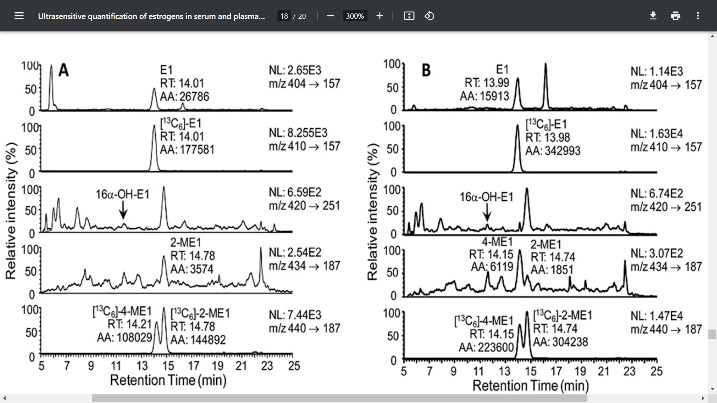Click the panel A label in figure
Screen dimensions: 717x403
(64, 70)
